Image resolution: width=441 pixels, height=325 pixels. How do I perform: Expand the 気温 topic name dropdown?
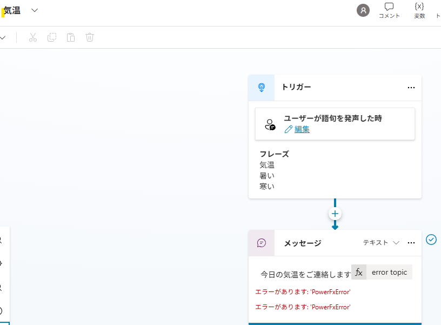tap(35, 10)
